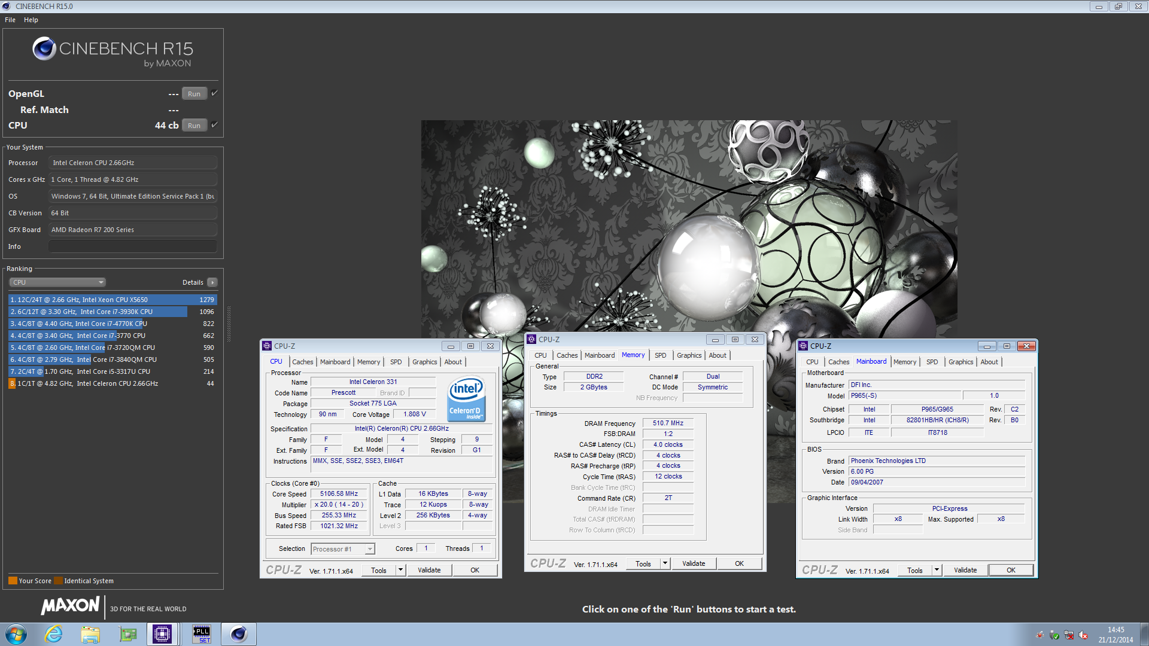1149x646 pixels.
Task: Open SPD tab in left CPU-Z window
Action: click(396, 362)
